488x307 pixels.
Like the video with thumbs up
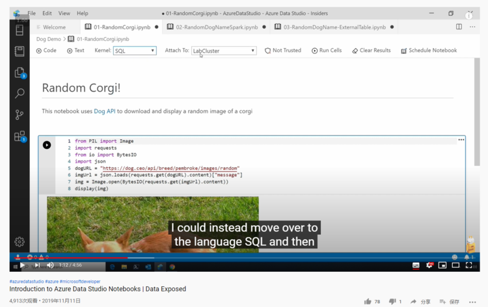point(368,301)
